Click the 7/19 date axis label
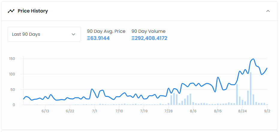Image resolution: width=280 pixels, height=132 pixels. pyautogui.click(x=144, y=111)
